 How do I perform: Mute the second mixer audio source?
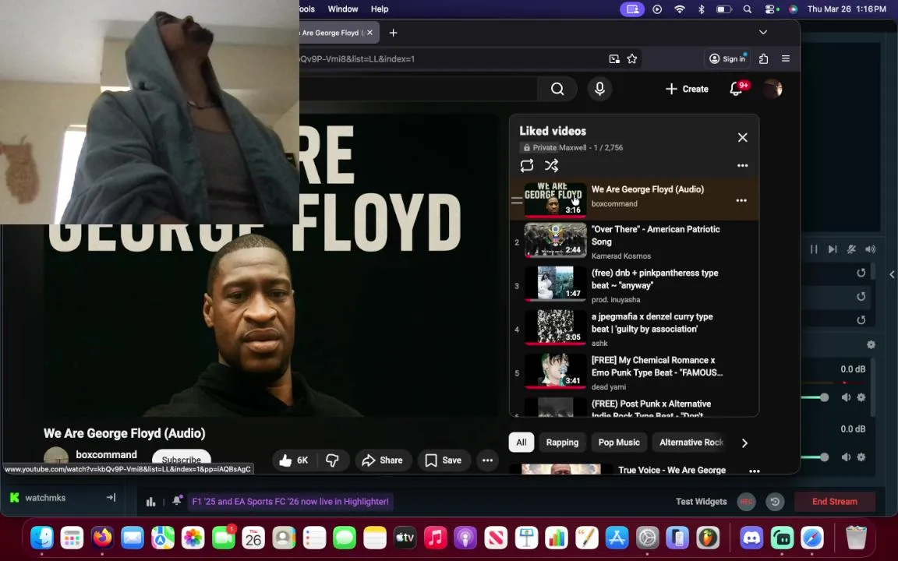(x=846, y=457)
